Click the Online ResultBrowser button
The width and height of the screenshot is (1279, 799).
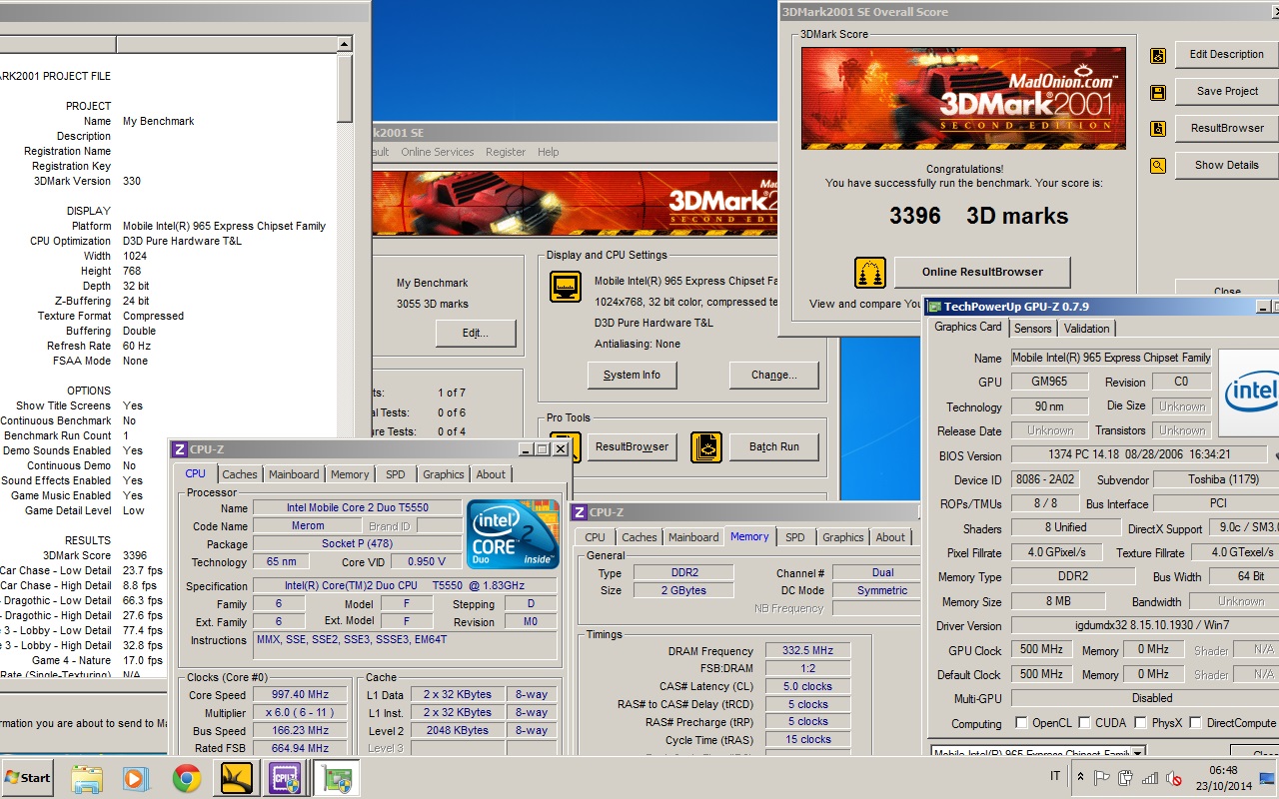[982, 272]
